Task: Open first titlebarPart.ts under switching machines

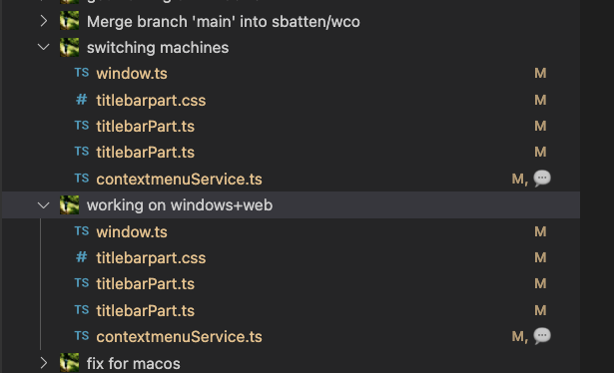Action: tap(146, 127)
